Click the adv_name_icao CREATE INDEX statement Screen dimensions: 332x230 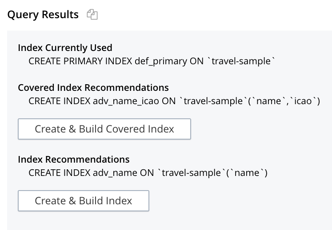coord(174,101)
